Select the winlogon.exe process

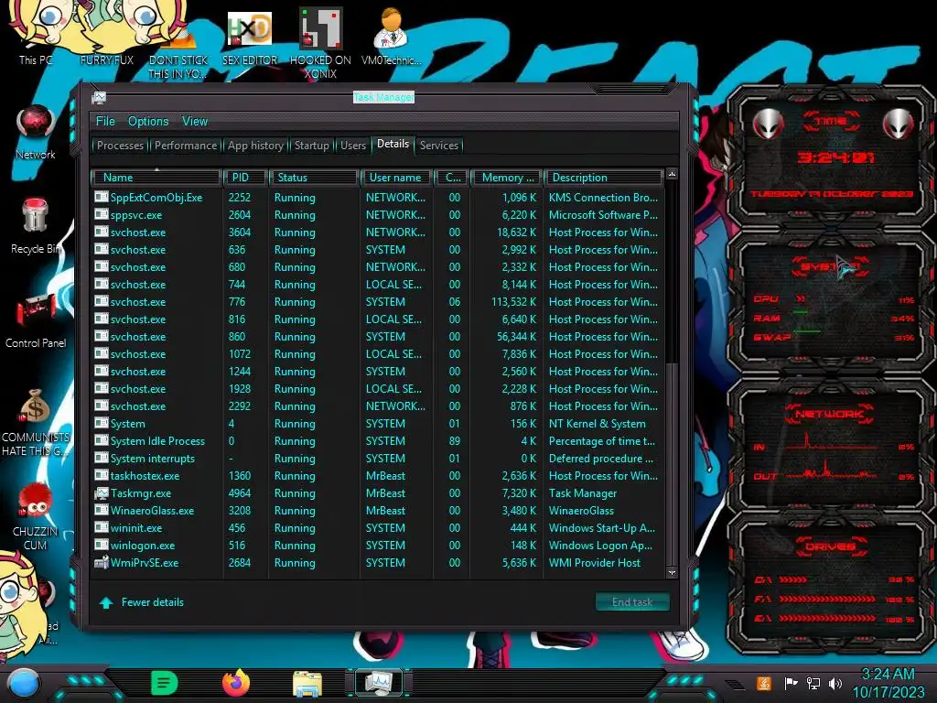(x=376, y=546)
